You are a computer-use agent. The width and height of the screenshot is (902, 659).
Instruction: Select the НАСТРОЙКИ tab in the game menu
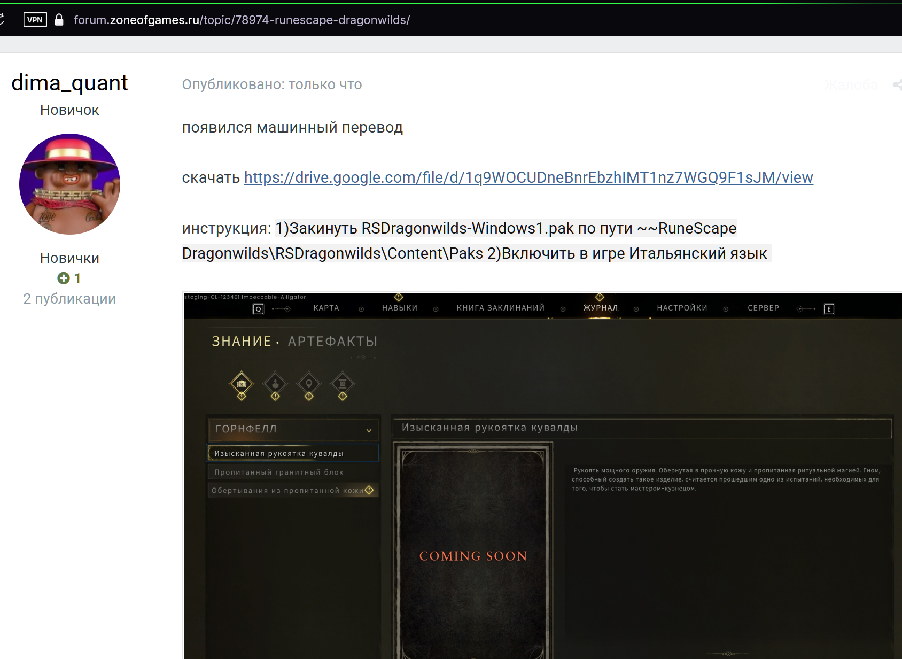pos(682,308)
